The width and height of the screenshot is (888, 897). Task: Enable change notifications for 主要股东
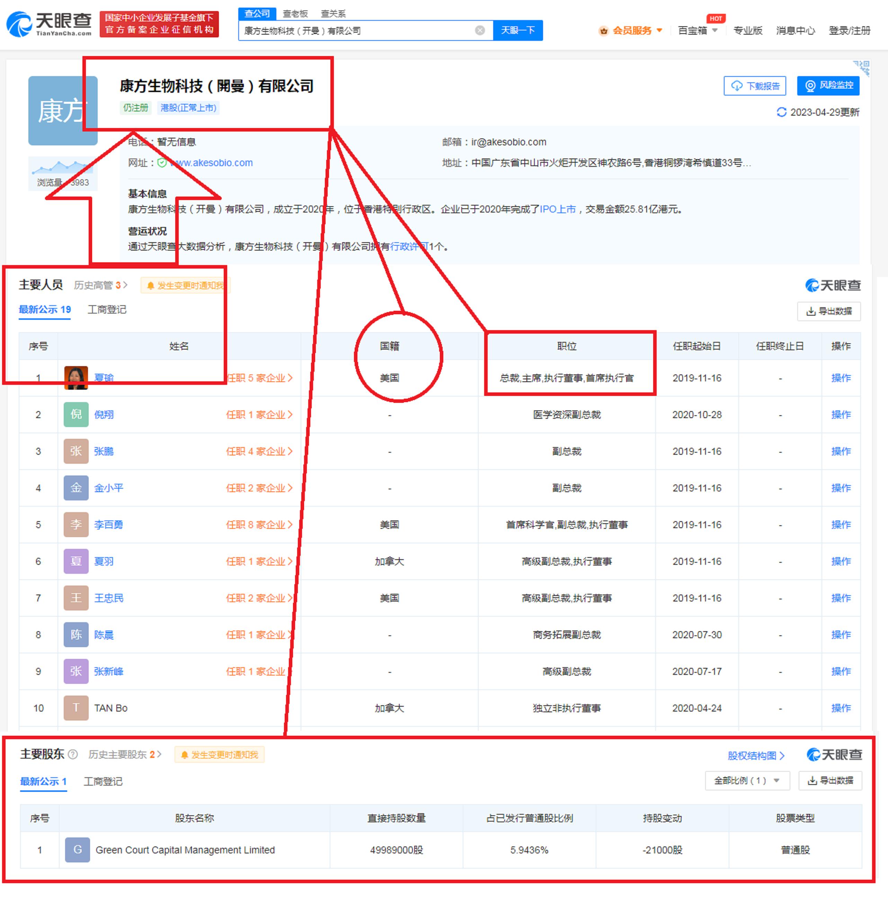point(219,754)
